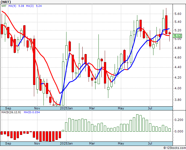The width and height of the screenshot is (186, 150).
Task: Select the NRT legend label
Action: 4,6
